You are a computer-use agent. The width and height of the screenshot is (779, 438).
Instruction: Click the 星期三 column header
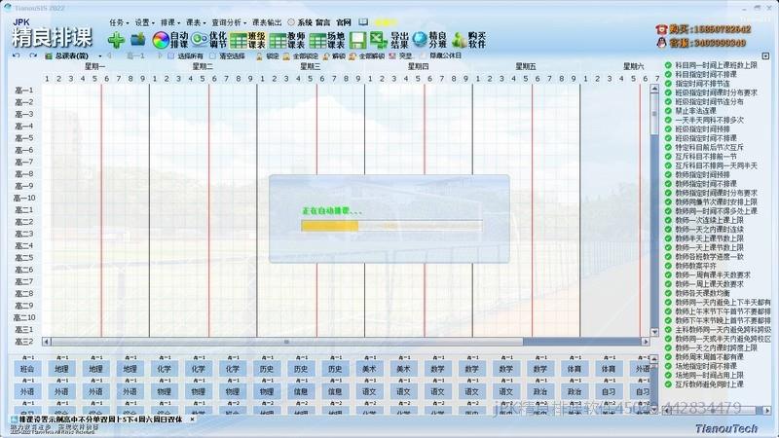pos(310,66)
